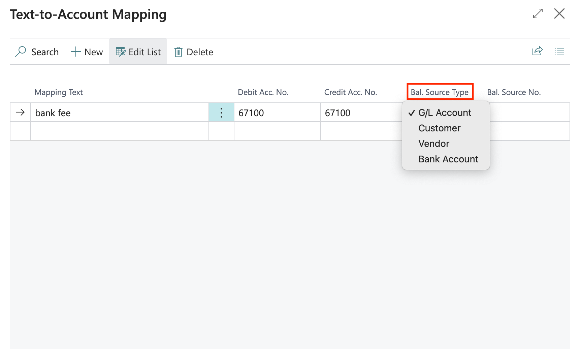582x349 pixels.
Task: Edit the bank fee Mapping Text field
Action: coord(120,113)
